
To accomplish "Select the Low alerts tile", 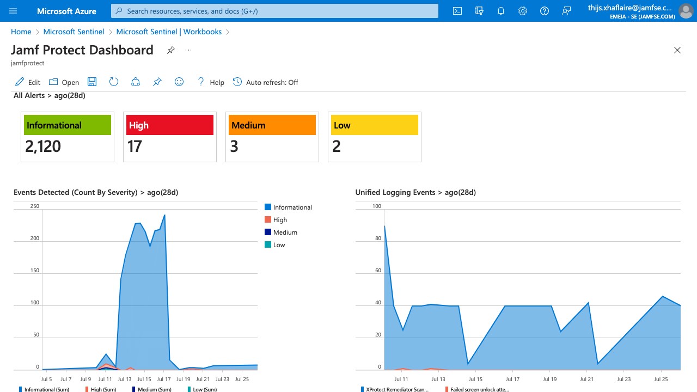I will click(375, 137).
